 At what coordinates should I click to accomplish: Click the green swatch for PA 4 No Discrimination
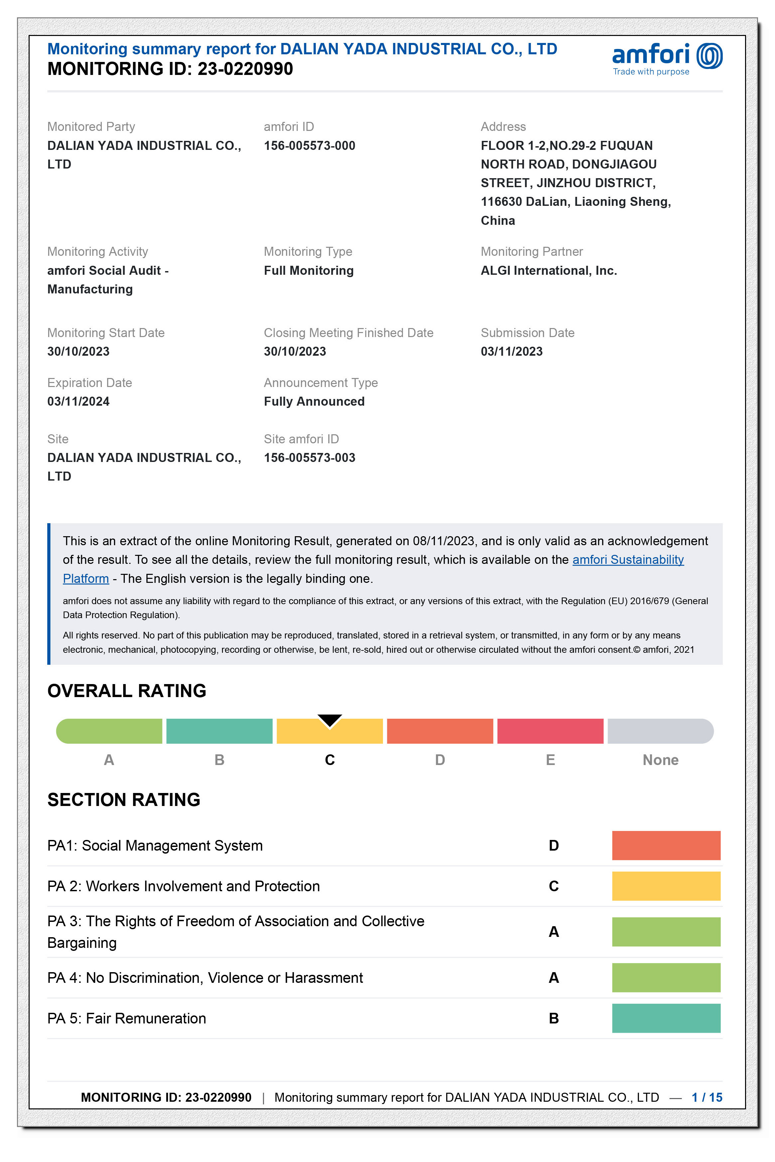tap(666, 977)
